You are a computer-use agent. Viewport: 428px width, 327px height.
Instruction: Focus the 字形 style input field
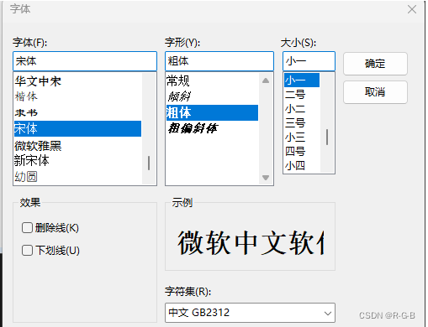click(x=219, y=61)
